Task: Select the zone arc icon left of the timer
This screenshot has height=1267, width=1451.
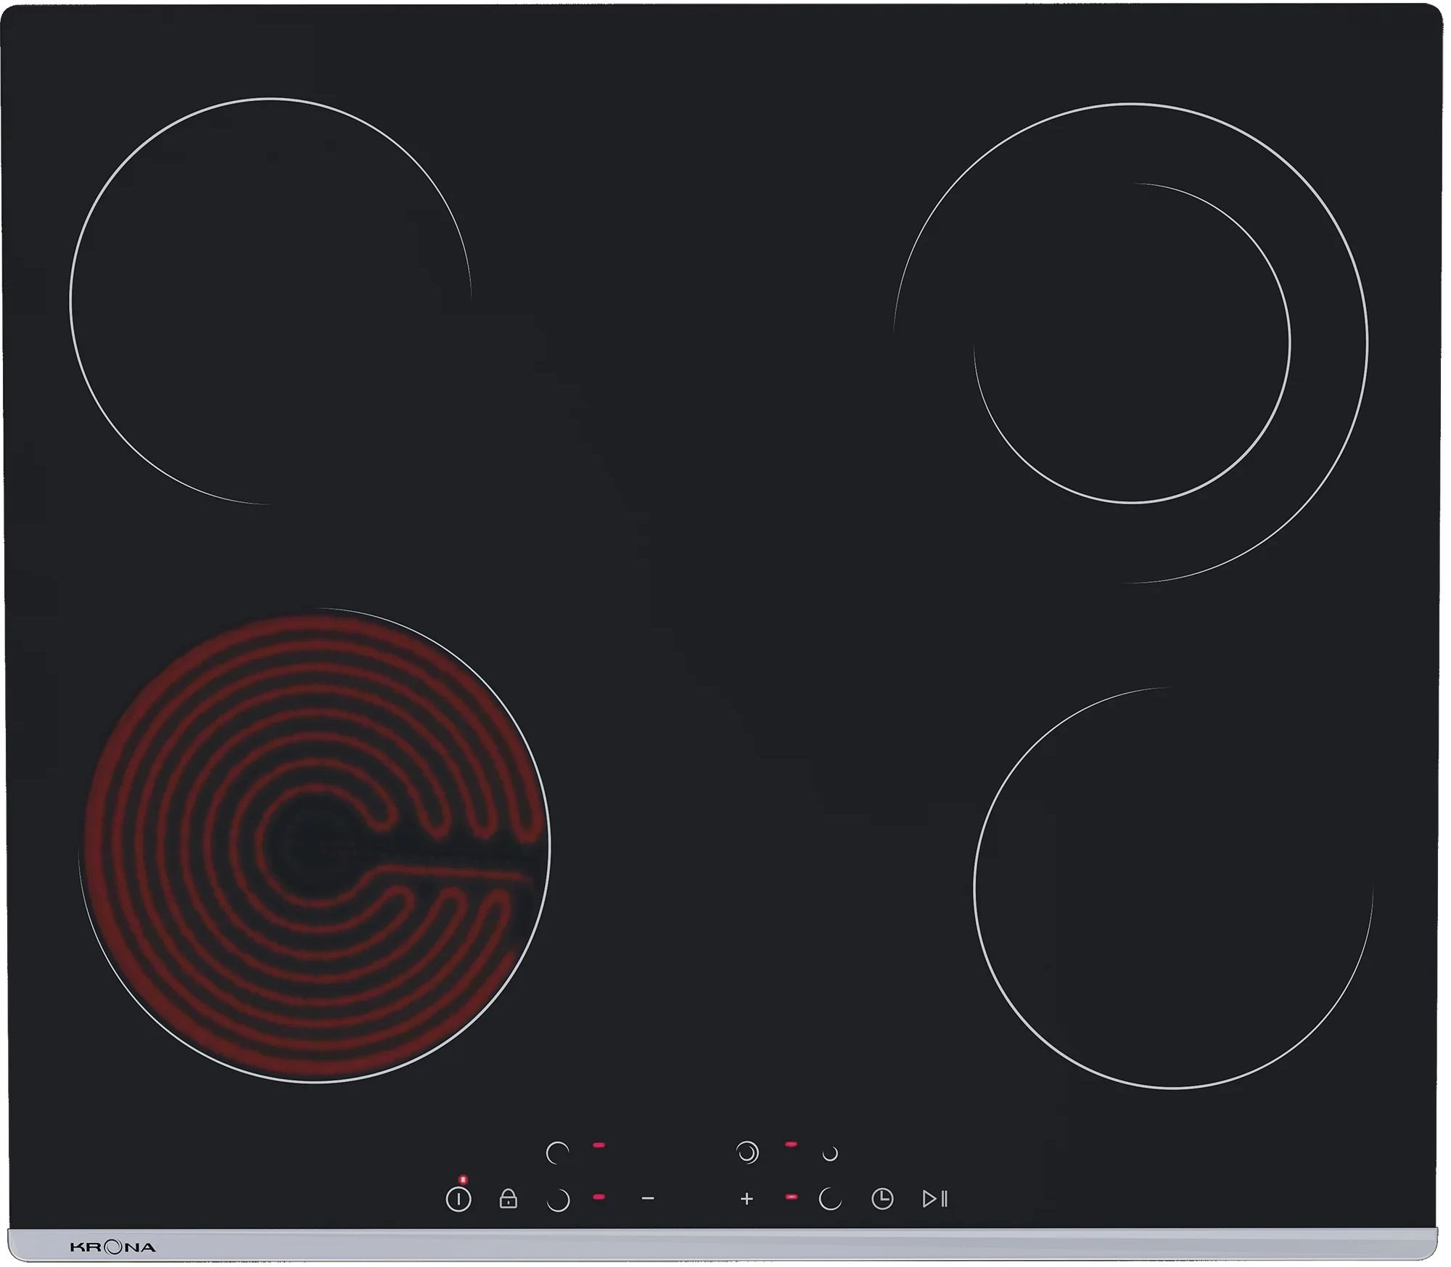Action: [x=830, y=1199]
